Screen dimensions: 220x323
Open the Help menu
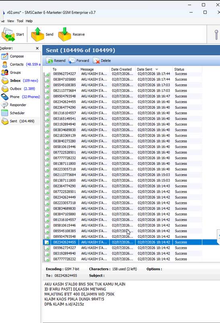tap(29, 21)
